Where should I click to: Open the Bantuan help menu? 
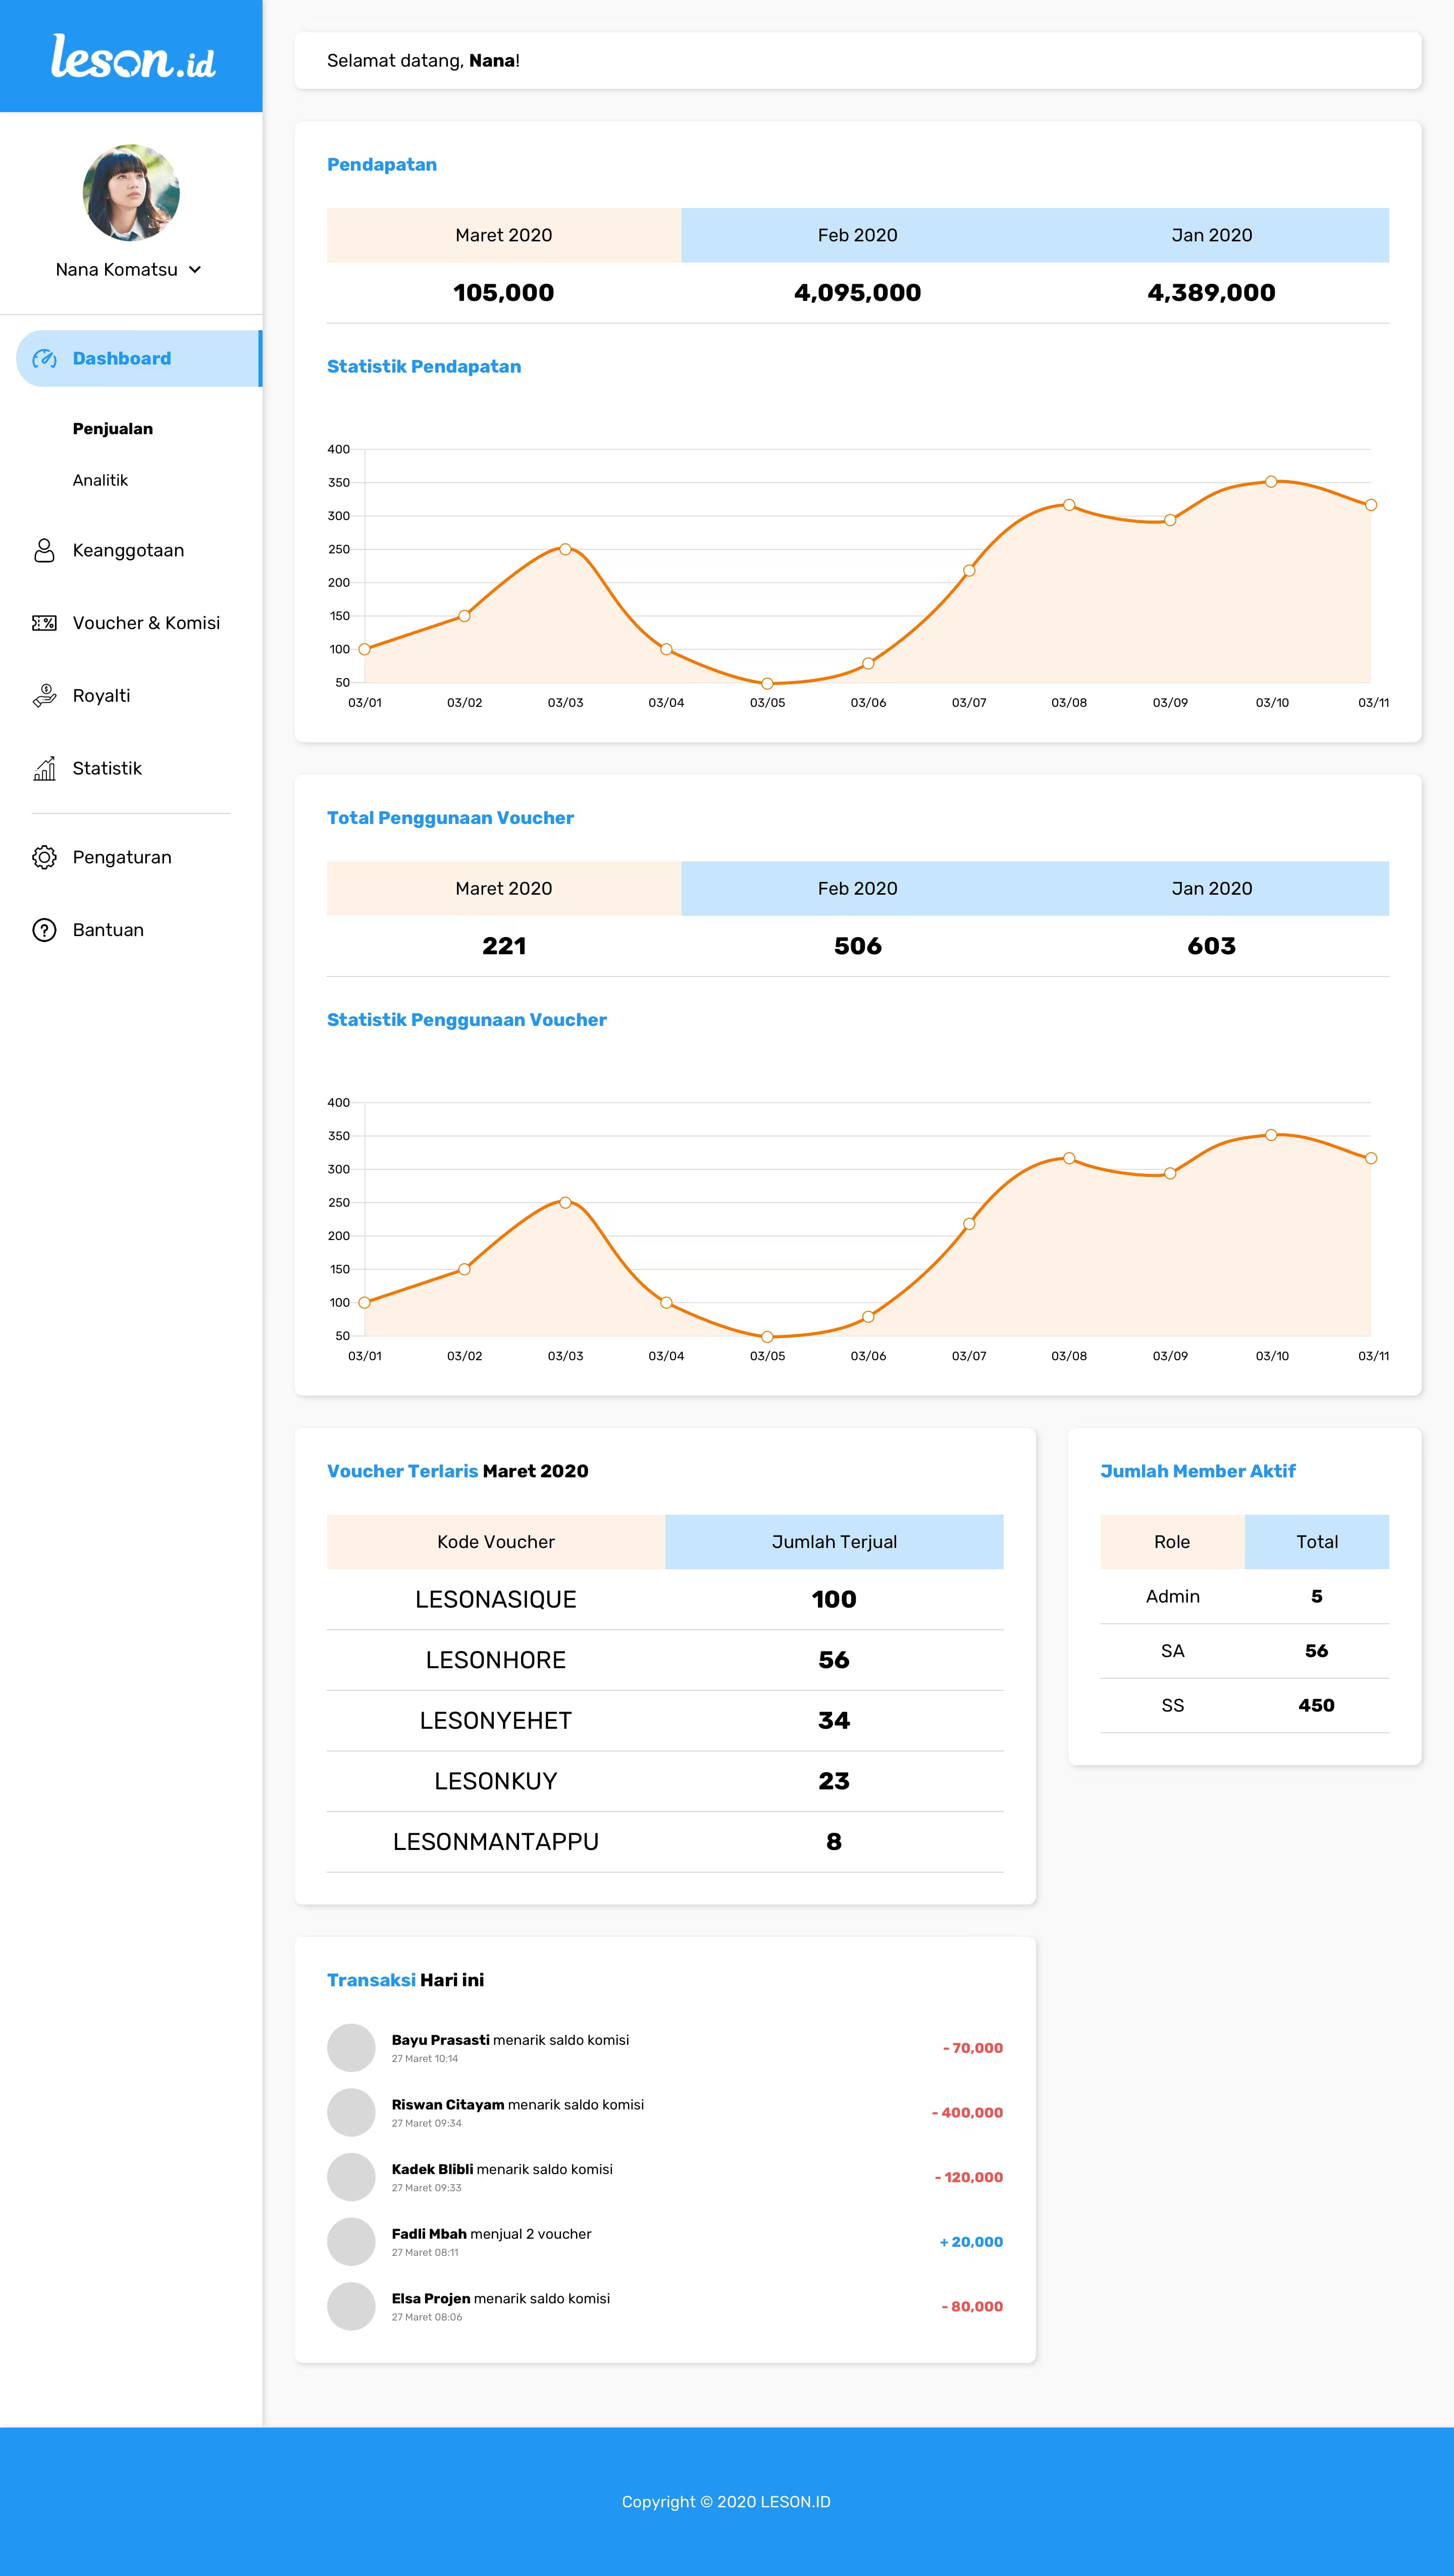pyautogui.click(x=108, y=931)
